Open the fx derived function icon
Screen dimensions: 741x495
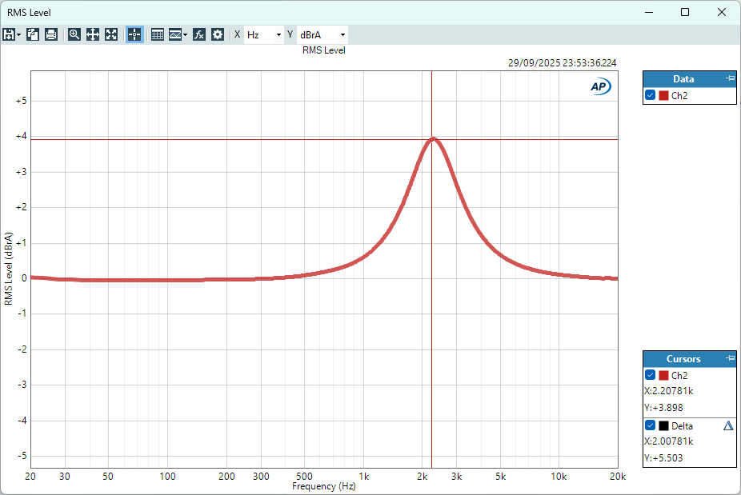tap(199, 34)
